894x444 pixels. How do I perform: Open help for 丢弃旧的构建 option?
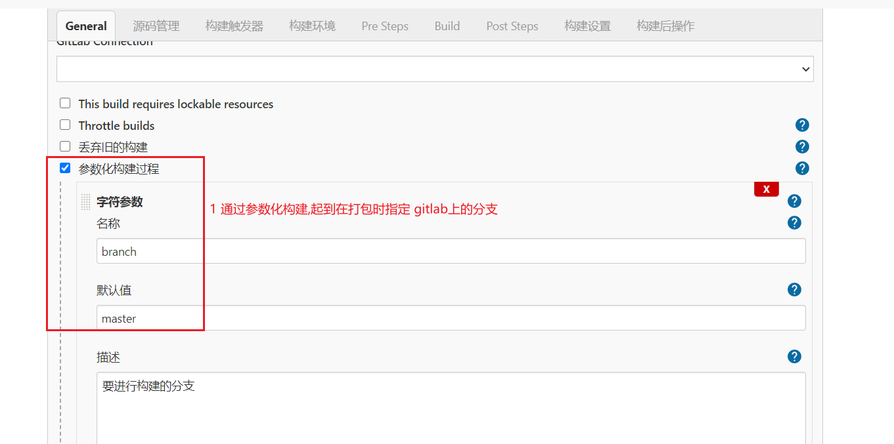[802, 147]
